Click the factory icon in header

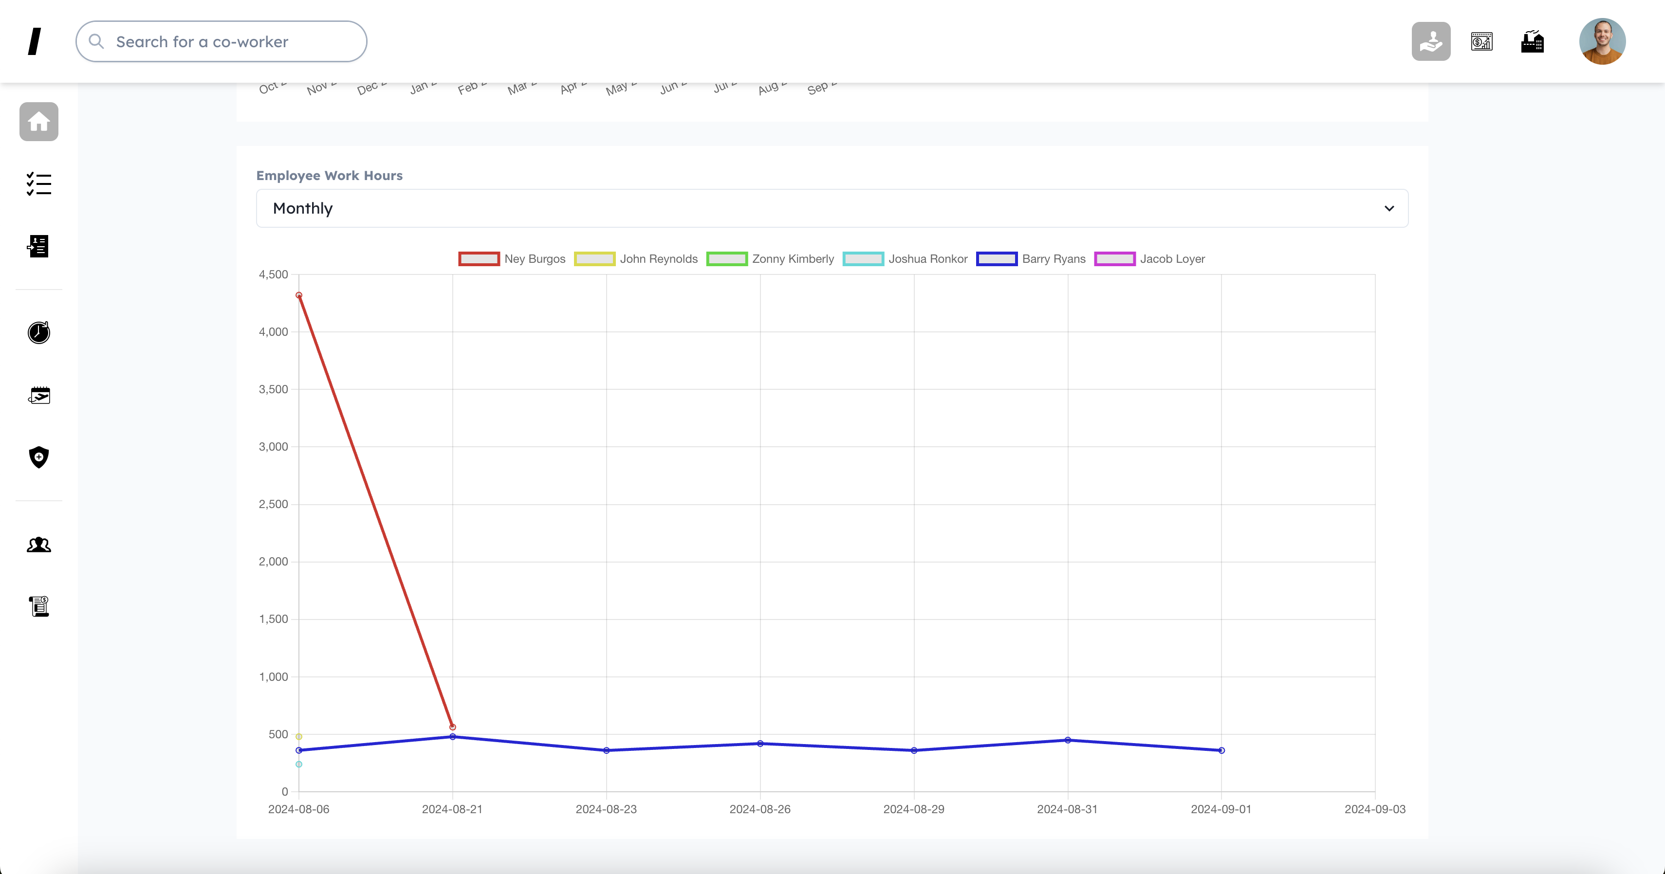point(1532,41)
